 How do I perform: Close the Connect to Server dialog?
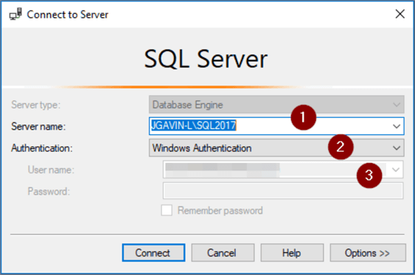tap(400, 14)
